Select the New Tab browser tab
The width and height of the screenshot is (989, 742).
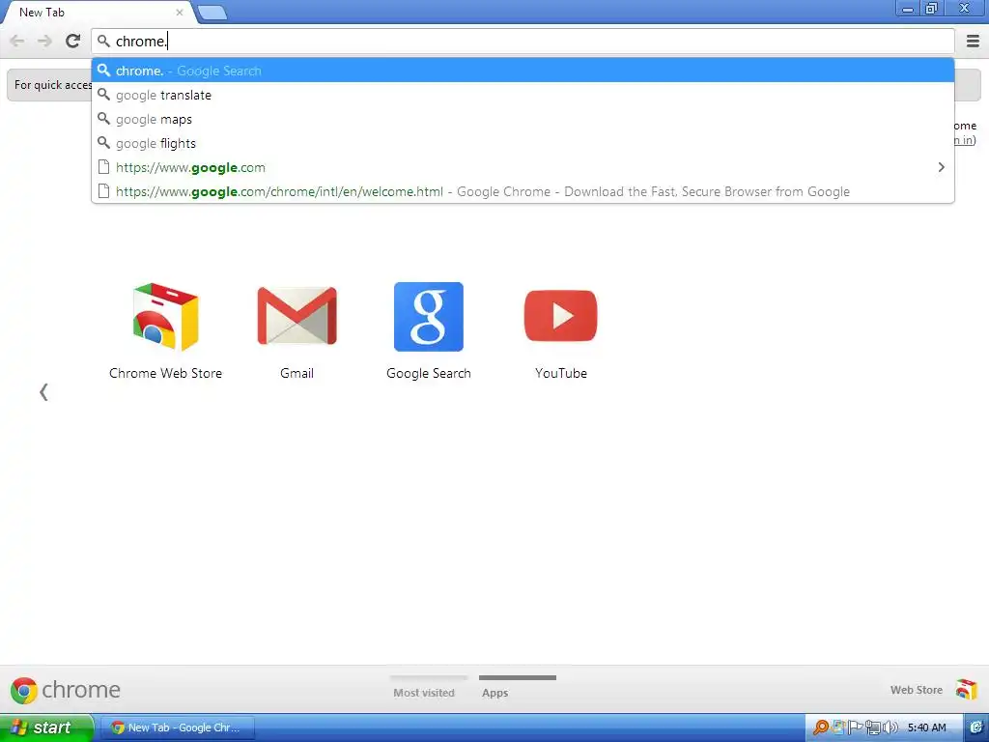[98, 13]
